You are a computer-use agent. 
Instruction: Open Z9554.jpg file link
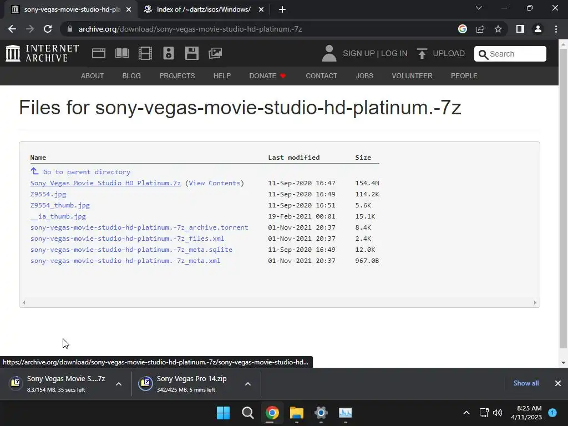click(48, 194)
